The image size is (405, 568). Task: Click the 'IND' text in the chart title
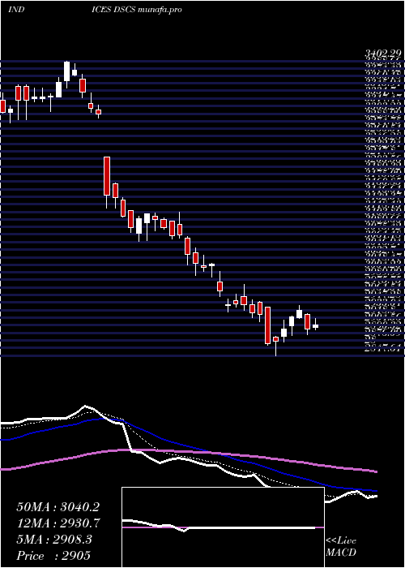click(x=16, y=10)
